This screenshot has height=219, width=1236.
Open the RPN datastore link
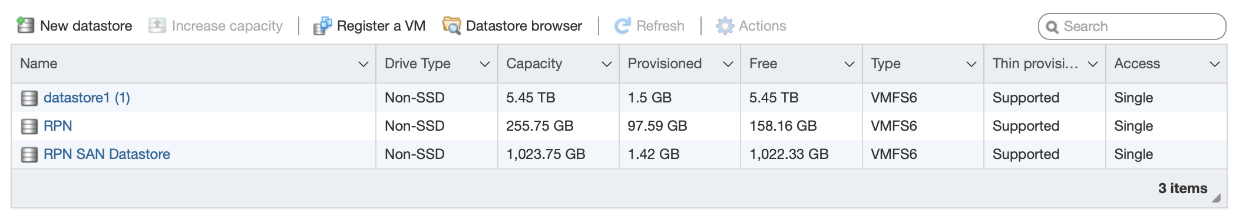58,126
